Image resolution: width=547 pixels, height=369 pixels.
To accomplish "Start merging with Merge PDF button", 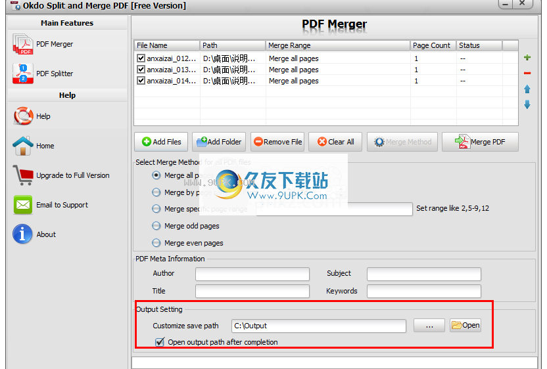I will (480, 142).
